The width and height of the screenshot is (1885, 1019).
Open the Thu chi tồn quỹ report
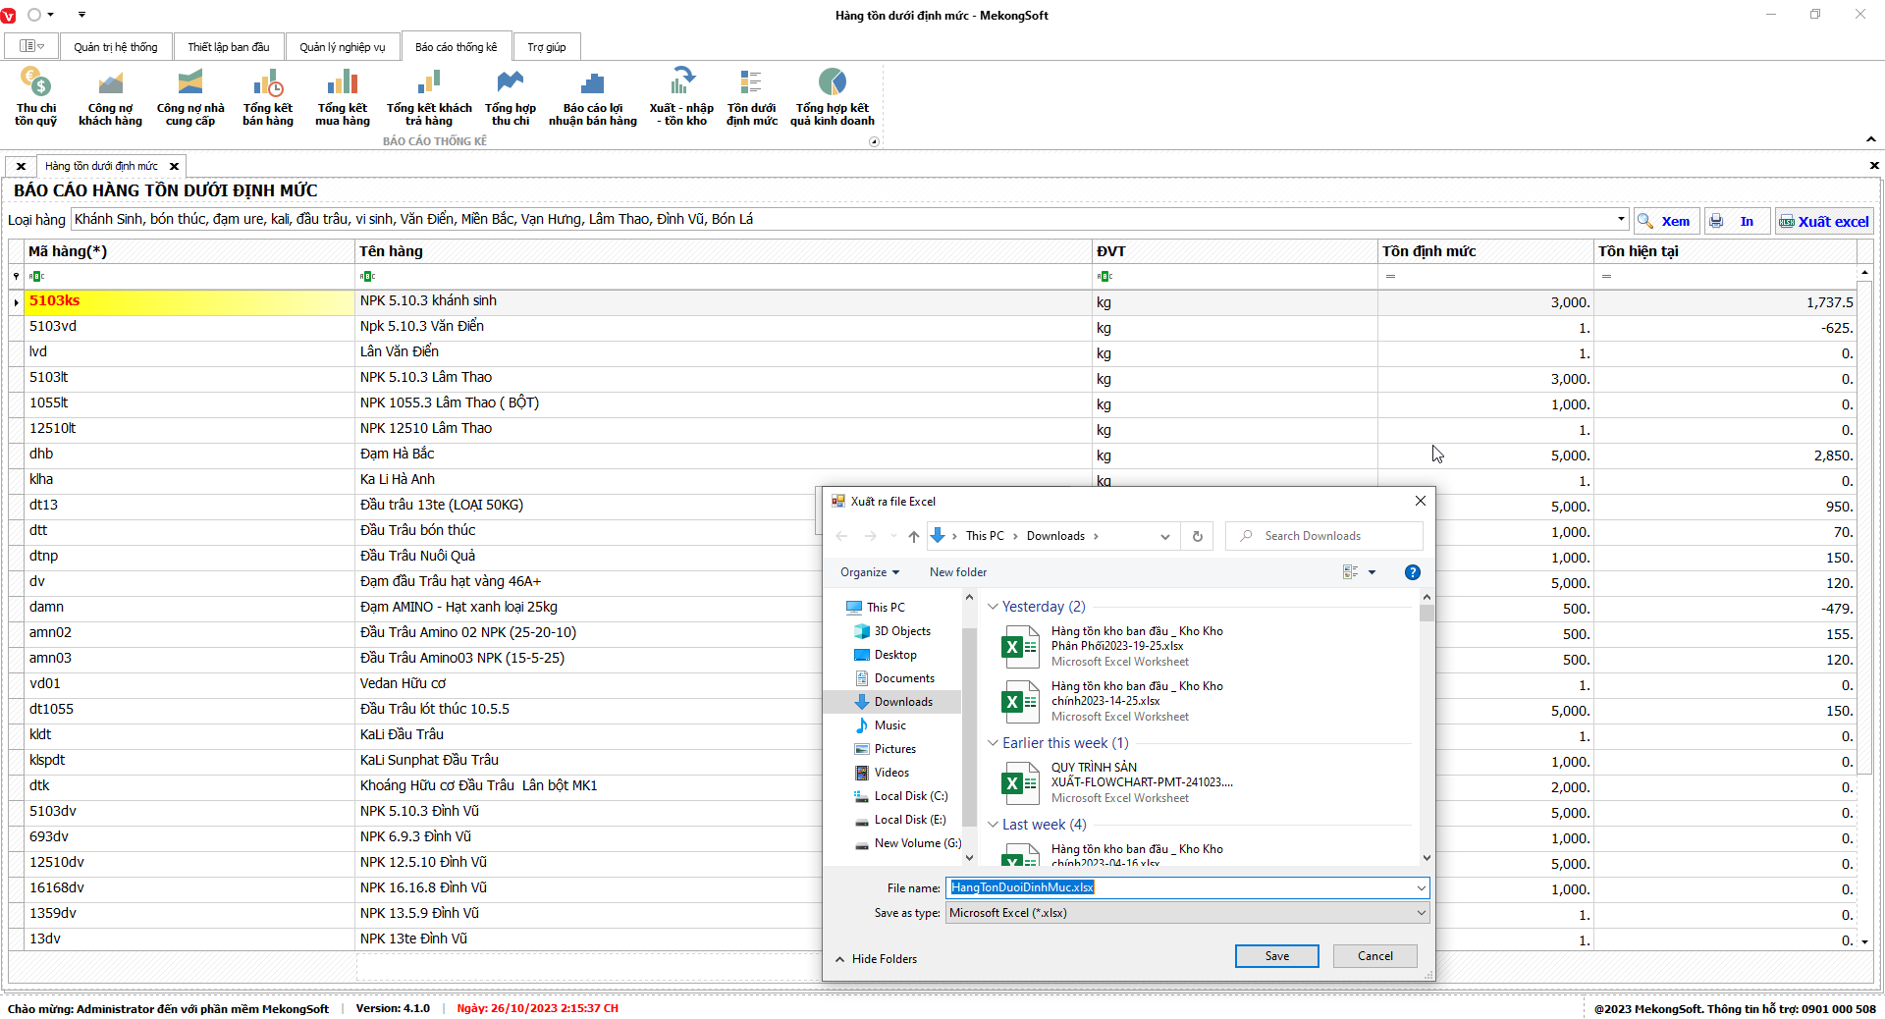(x=35, y=97)
